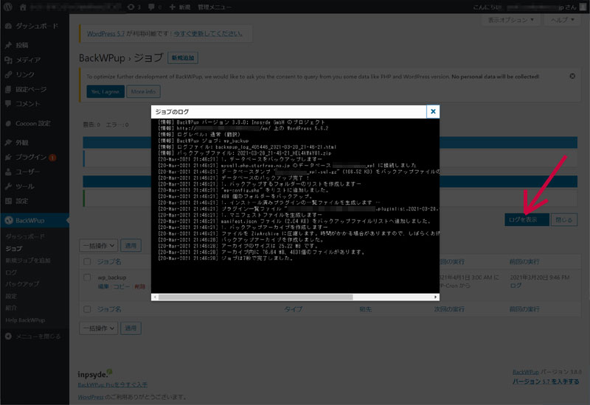Sort by ジョブ名 column header
The height and width of the screenshot is (405, 590).
coord(109,261)
